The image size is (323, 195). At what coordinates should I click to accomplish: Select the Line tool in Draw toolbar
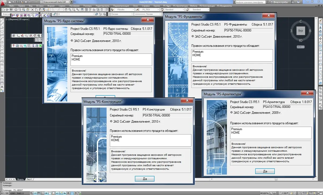2,20
